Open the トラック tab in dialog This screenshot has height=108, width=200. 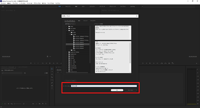pos(85,21)
